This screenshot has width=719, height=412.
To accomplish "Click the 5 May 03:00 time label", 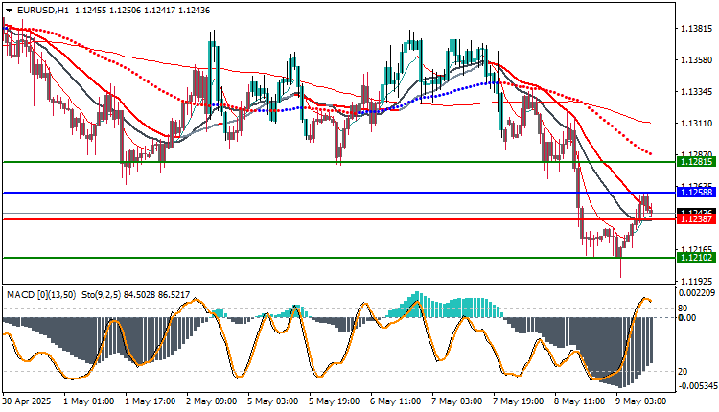I will pos(273,401).
